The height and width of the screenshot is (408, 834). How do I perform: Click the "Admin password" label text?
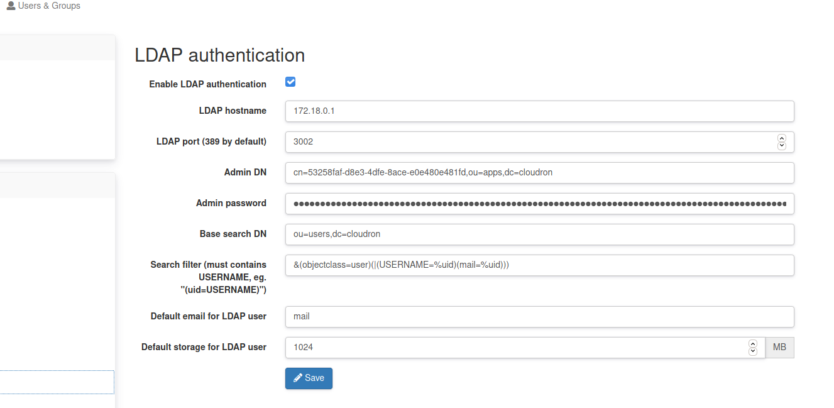(x=231, y=204)
